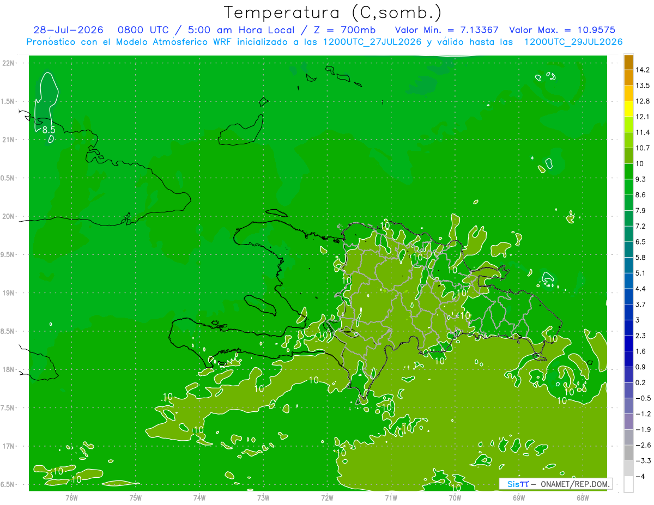Click color bar value "13.5"
The height and width of the screenshot is (505, 654).
coord(642,86)
